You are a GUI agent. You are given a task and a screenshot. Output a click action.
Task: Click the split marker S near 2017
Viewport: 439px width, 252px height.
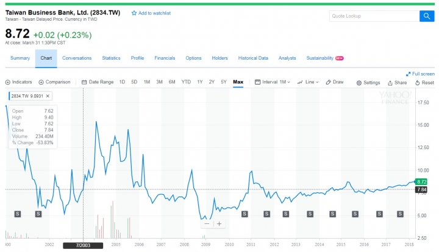tap(379, 214)
